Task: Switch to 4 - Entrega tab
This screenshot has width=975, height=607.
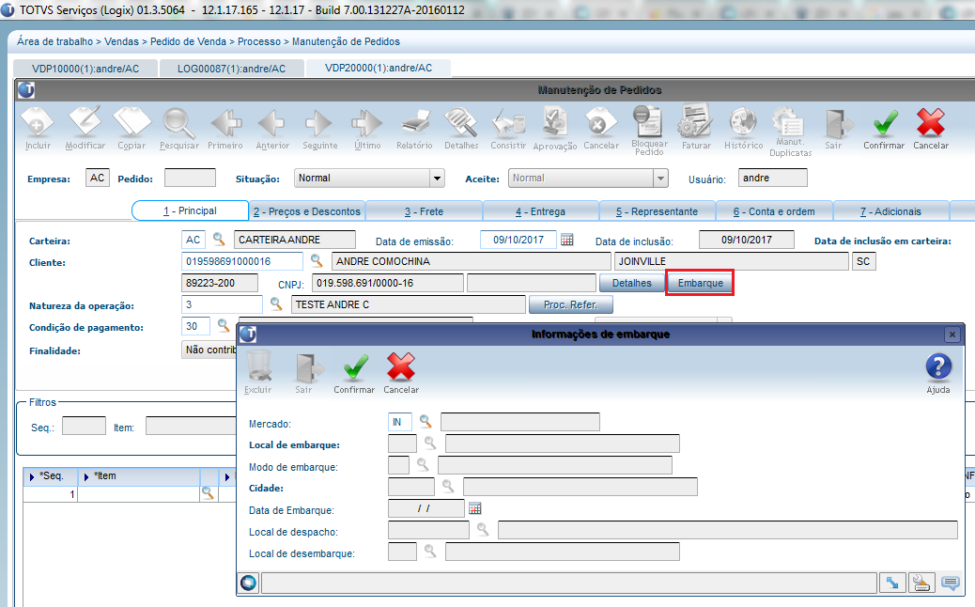Action: [x=540, y=211]
